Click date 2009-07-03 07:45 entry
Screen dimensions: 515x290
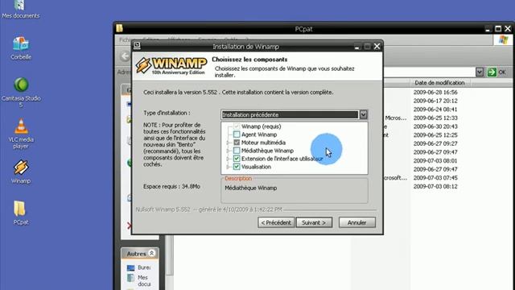(x=435, y=178)
